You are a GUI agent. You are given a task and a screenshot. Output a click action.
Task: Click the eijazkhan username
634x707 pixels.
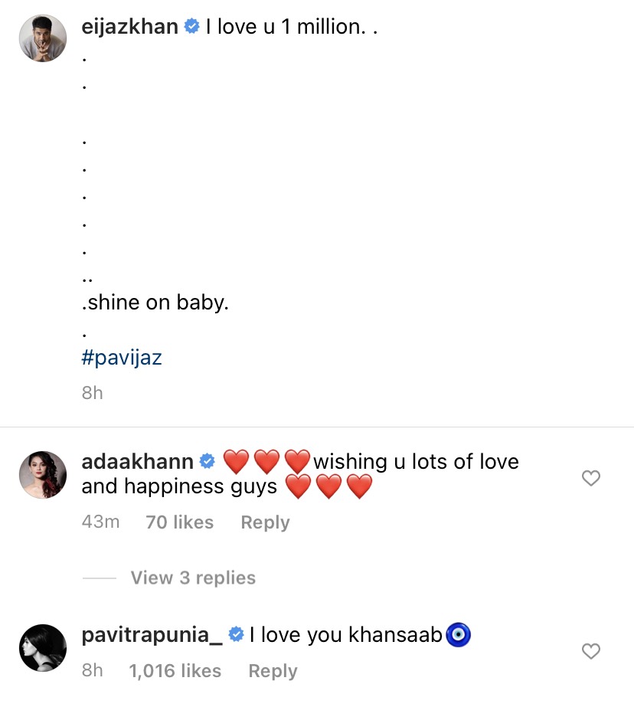129,27
